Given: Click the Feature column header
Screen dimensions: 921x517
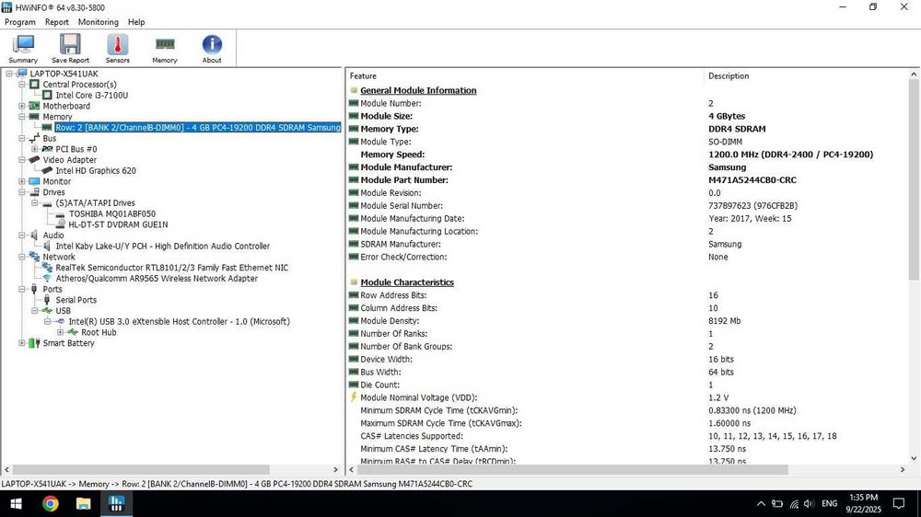Looking at the screenshot, I should point(363,76).
